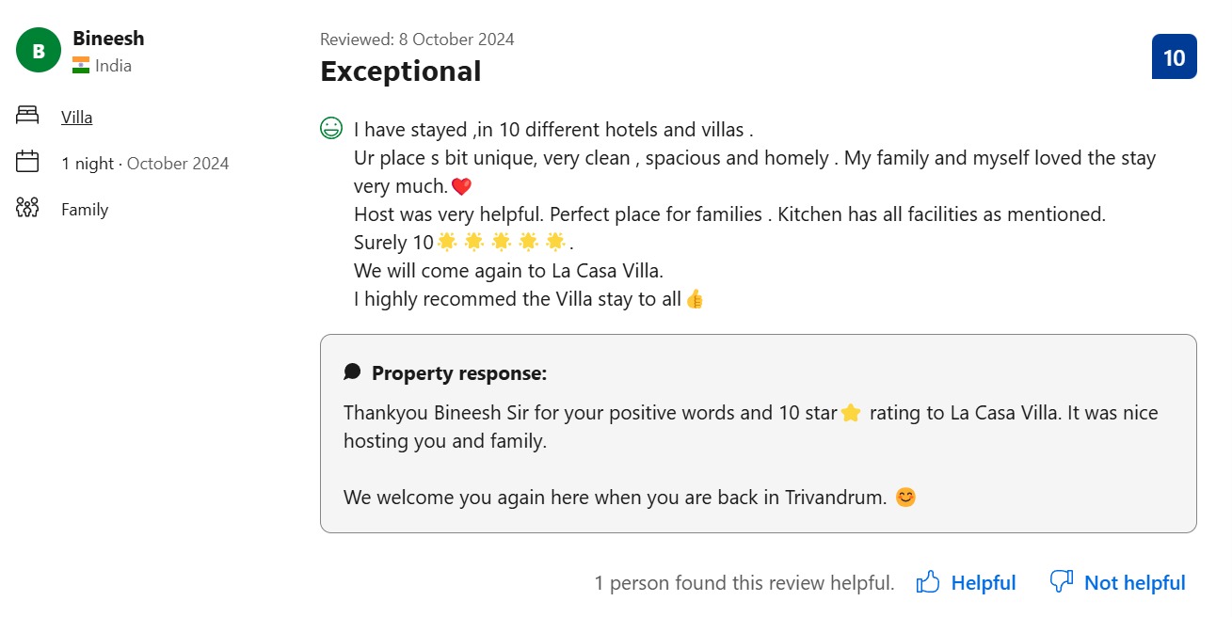Screen dimensions: 1232x617
Task: Open the Villa room type link
Action: [x=77, y=118]
